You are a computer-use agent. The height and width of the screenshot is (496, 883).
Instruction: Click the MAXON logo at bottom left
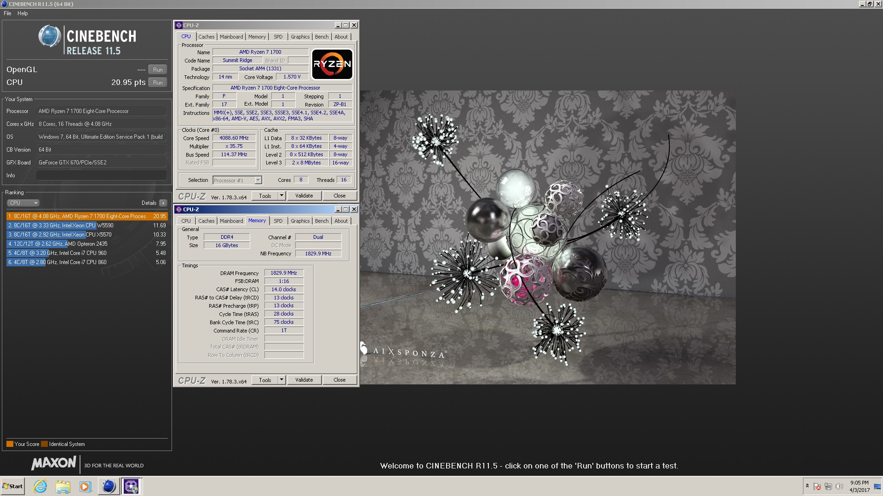(x=53, y=463)
